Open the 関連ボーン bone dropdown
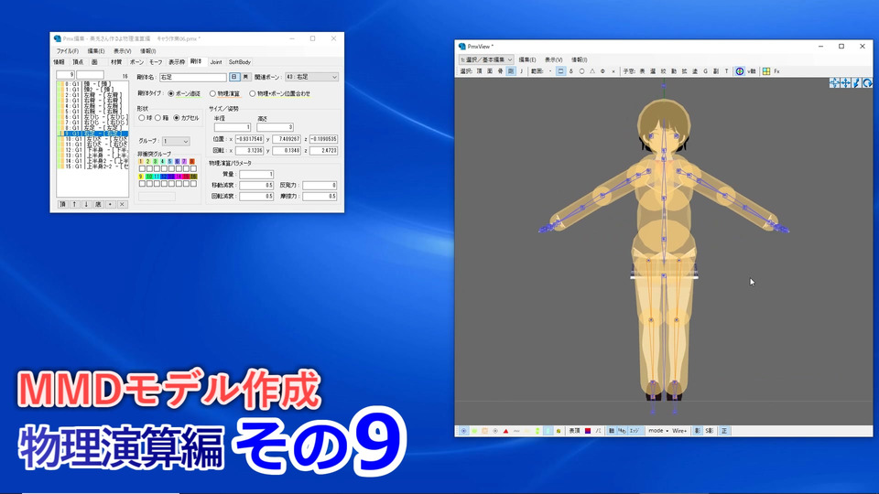 point(309,78)
